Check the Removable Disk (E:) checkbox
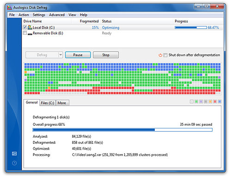 [25, 33]
